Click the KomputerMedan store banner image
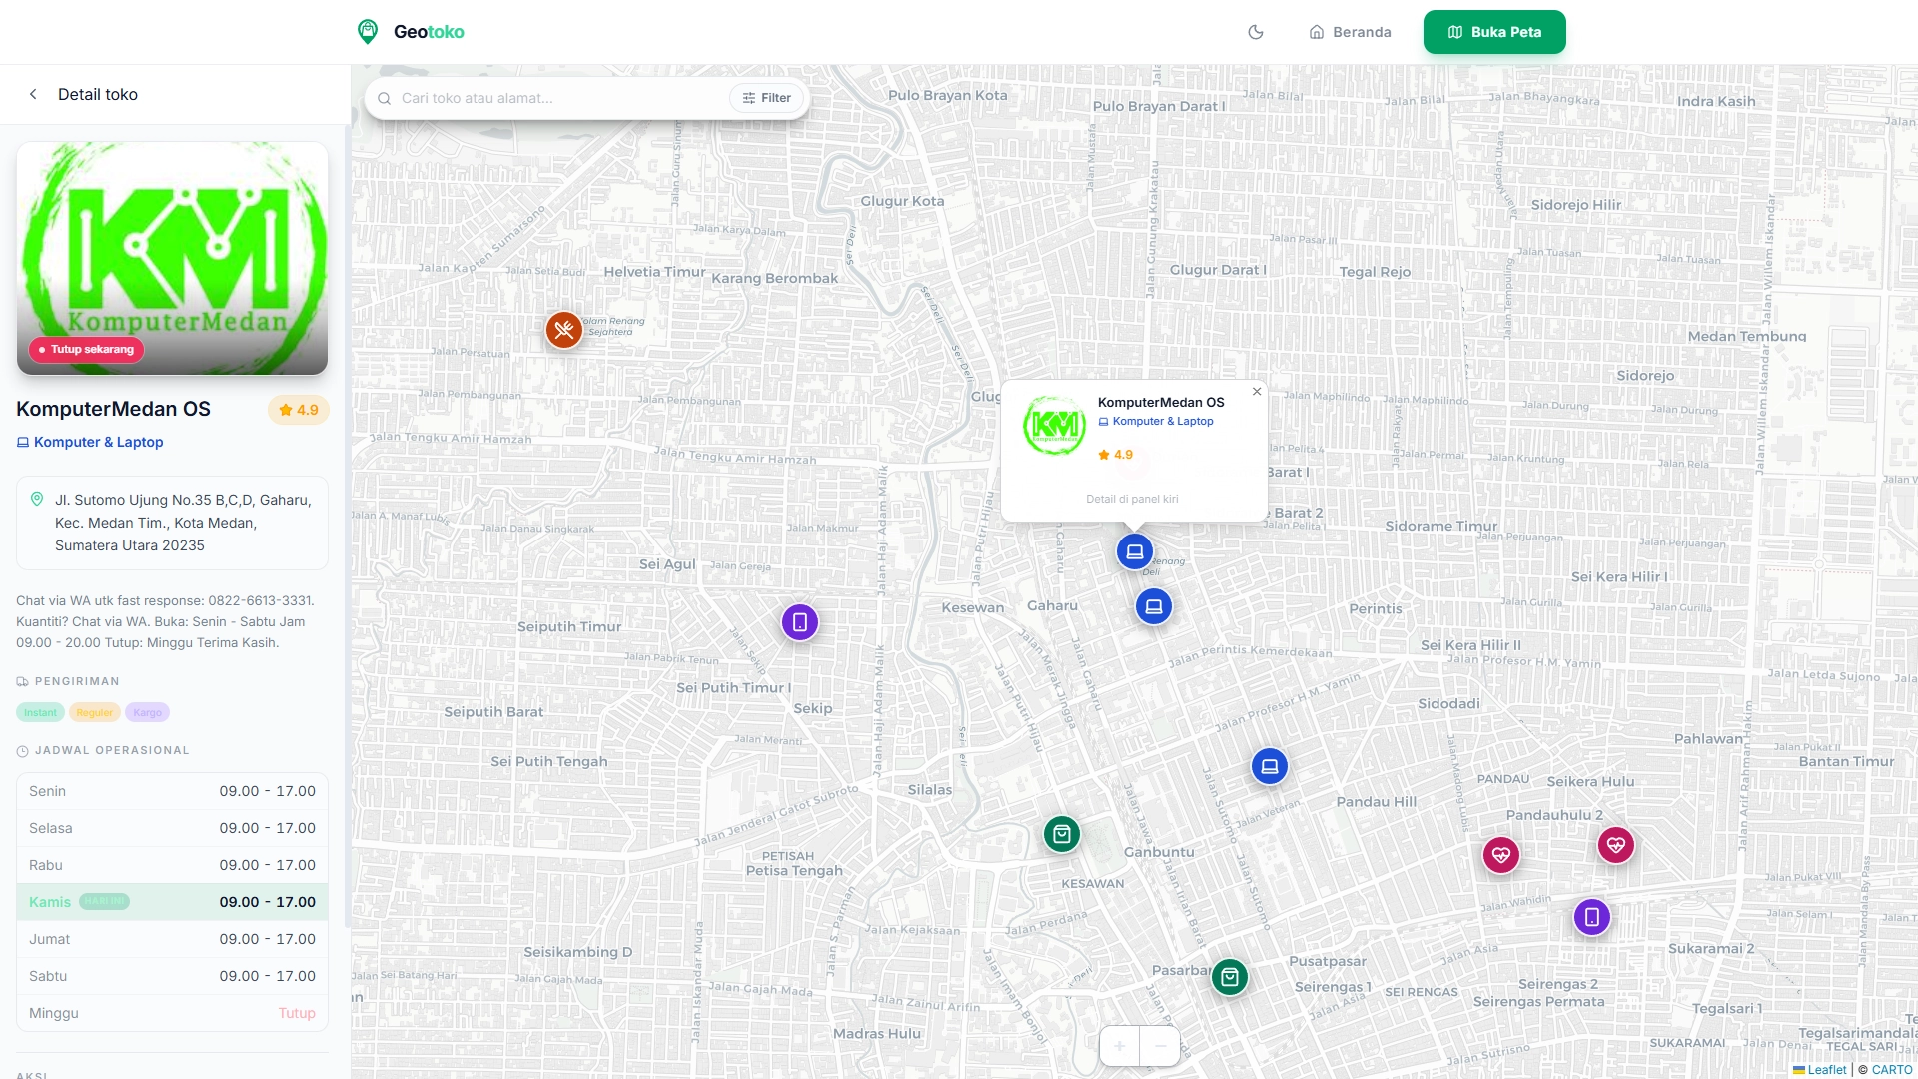Viewport: 1918px width, 1079px height. tap(172, 258)
